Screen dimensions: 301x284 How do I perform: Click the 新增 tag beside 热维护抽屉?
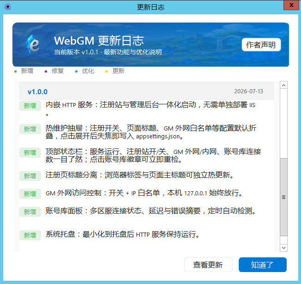[30, 129]
